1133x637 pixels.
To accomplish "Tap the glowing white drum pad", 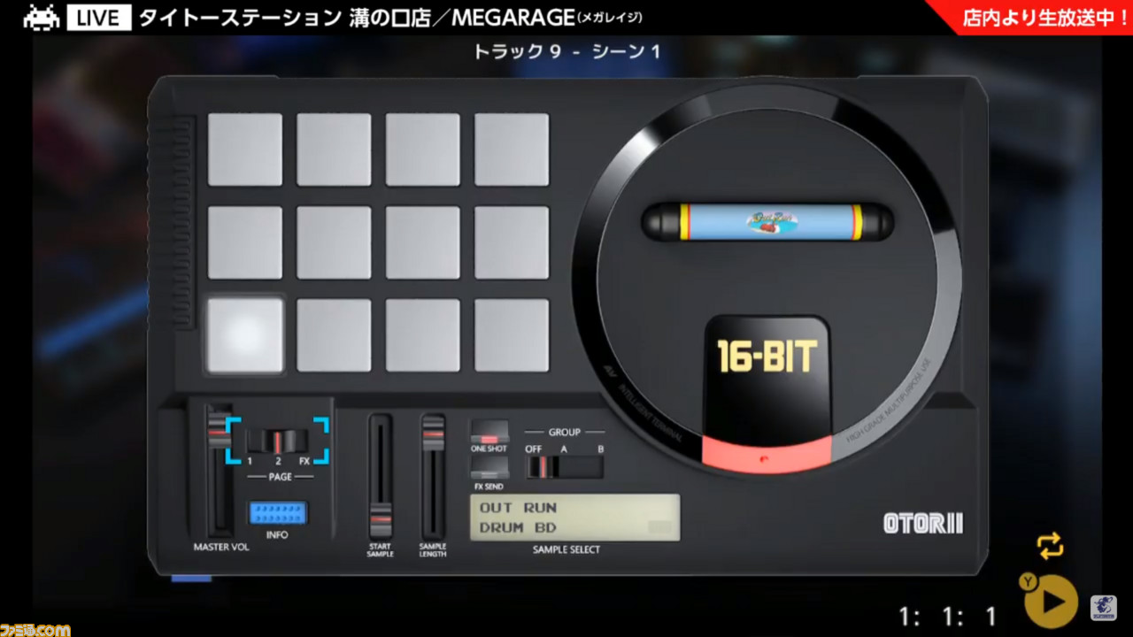I will pyautogui.click(x=245, y=335).
